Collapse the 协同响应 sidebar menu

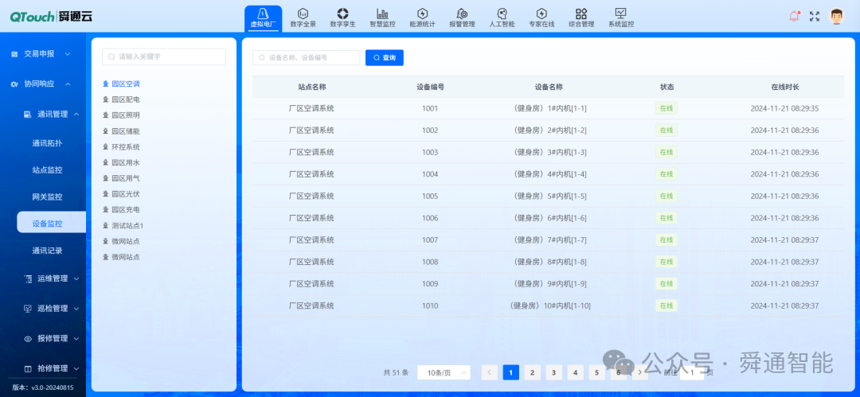point(43,84)
